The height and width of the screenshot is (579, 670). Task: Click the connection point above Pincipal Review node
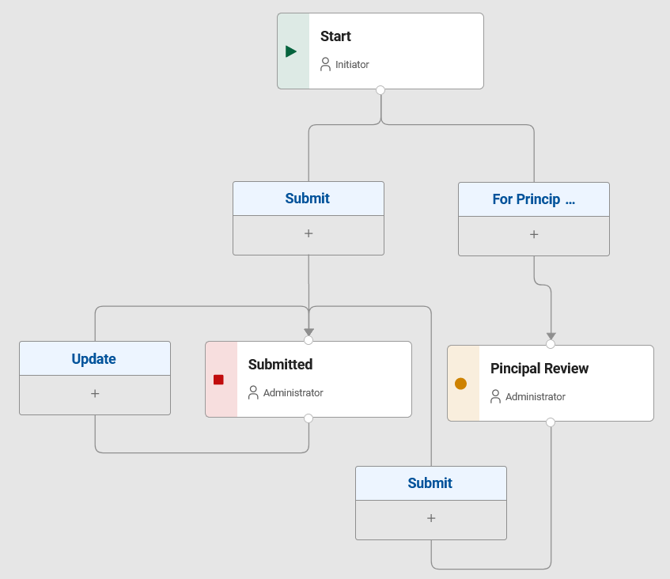point(550,343)
